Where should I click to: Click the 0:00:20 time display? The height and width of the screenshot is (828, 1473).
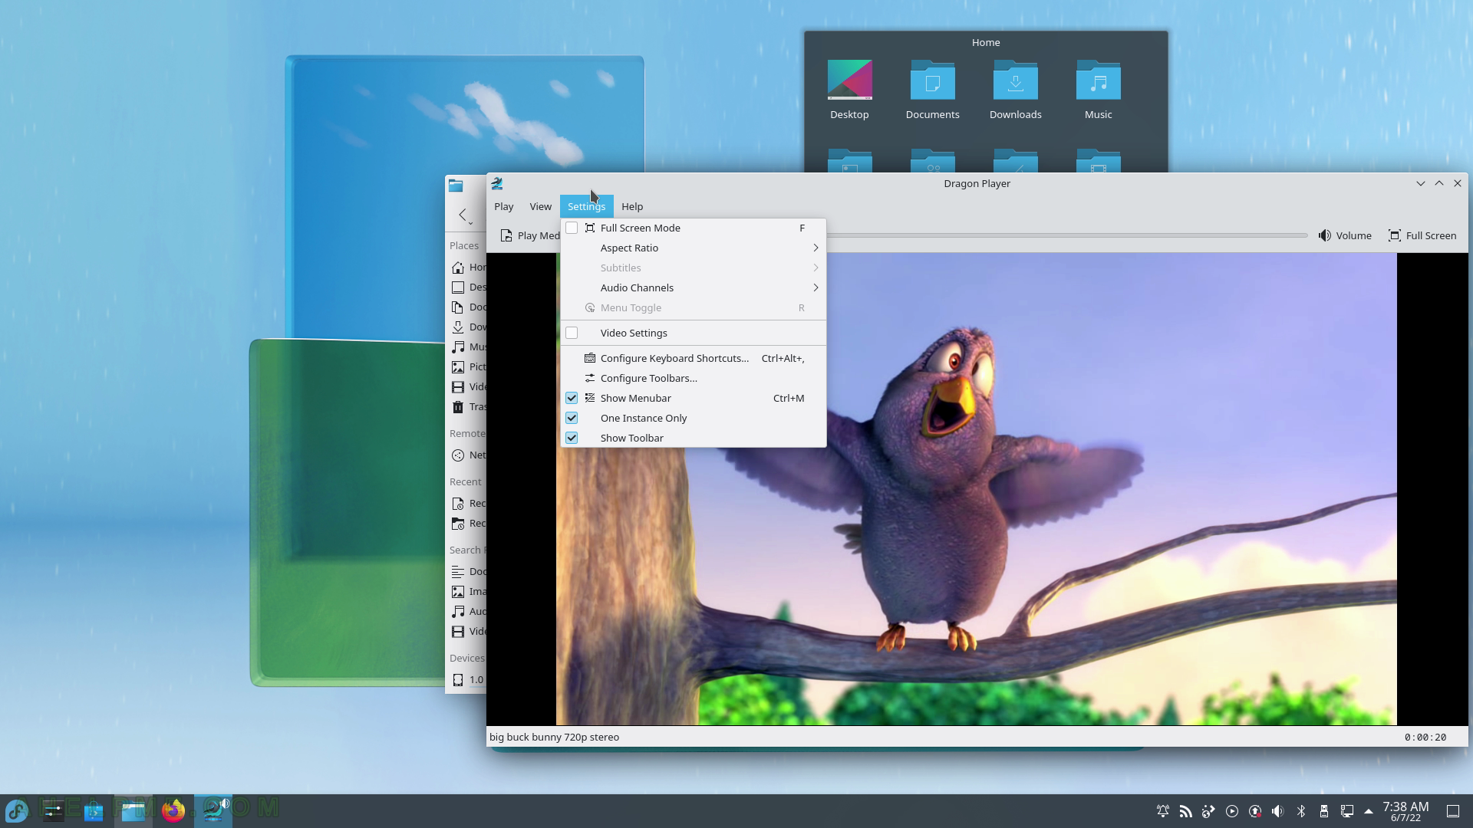1425,737
